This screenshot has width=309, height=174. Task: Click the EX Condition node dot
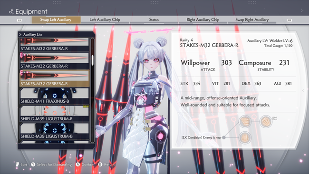point(224,137)
